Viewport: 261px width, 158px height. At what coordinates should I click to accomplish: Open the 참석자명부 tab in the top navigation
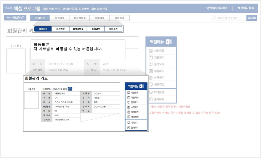point(80,18)
